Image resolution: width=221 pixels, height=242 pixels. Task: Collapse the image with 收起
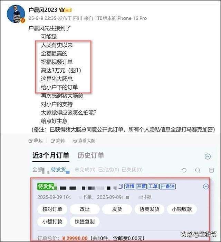36,141
